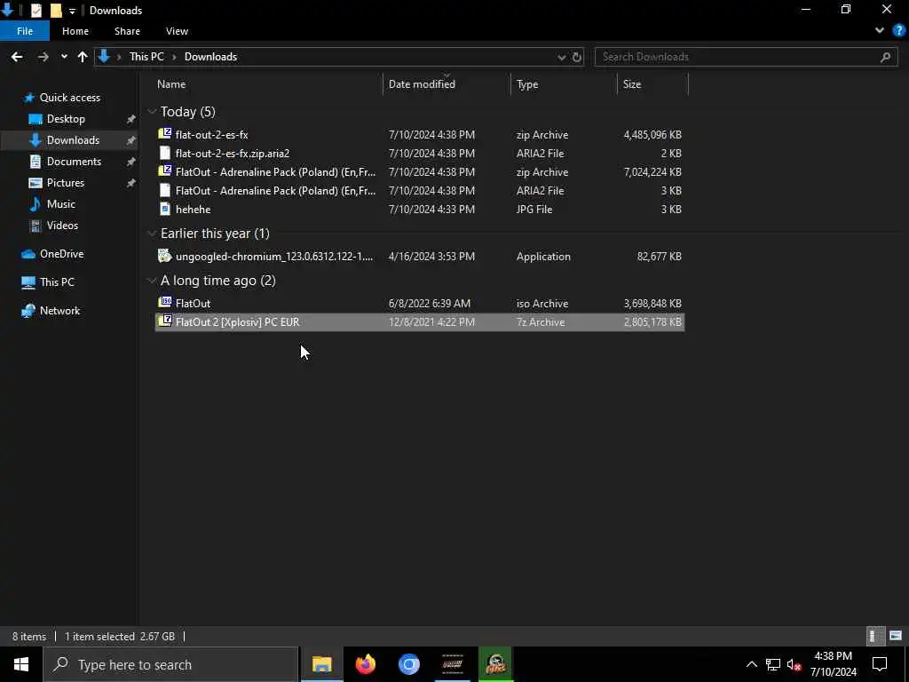Select the FlatOut 2 [Xplosiv] 7z icon
The image size is (909, 682).
[x=164, y=321]
